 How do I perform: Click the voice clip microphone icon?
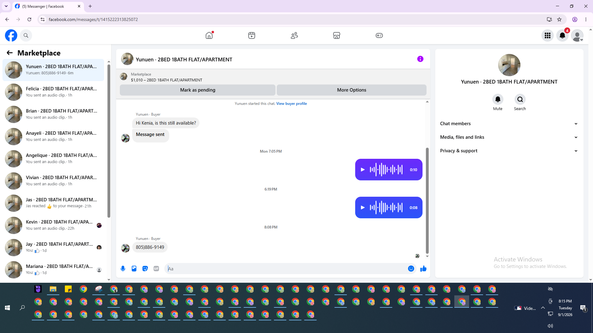click(x=123, y=269)
